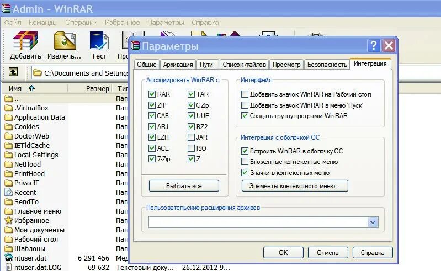Click the NetHood folder icon
The width and height of the screenshot is (441, 271).
point(9,164)
